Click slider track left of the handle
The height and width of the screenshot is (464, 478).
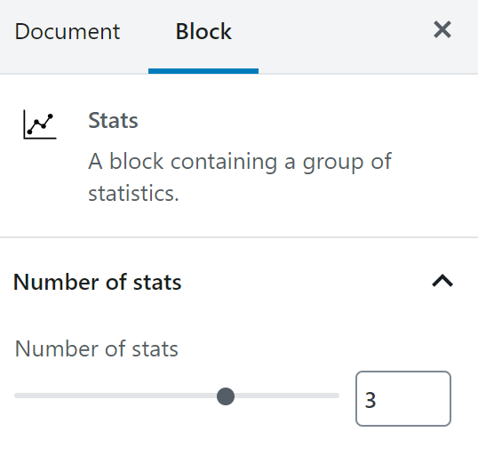tap(116, 396)
